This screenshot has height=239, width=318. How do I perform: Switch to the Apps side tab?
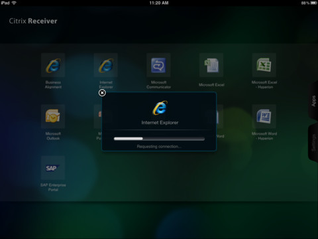click(313, 101)
